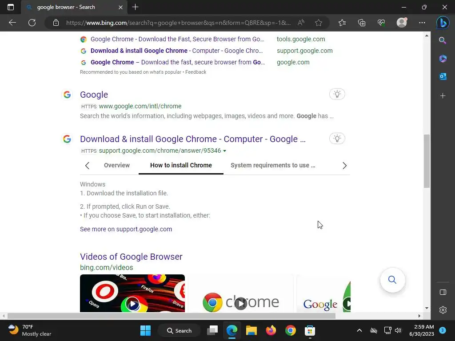Click the horizontal scrollbar thumb
The image size is (455, 341).
click(171, 316)
